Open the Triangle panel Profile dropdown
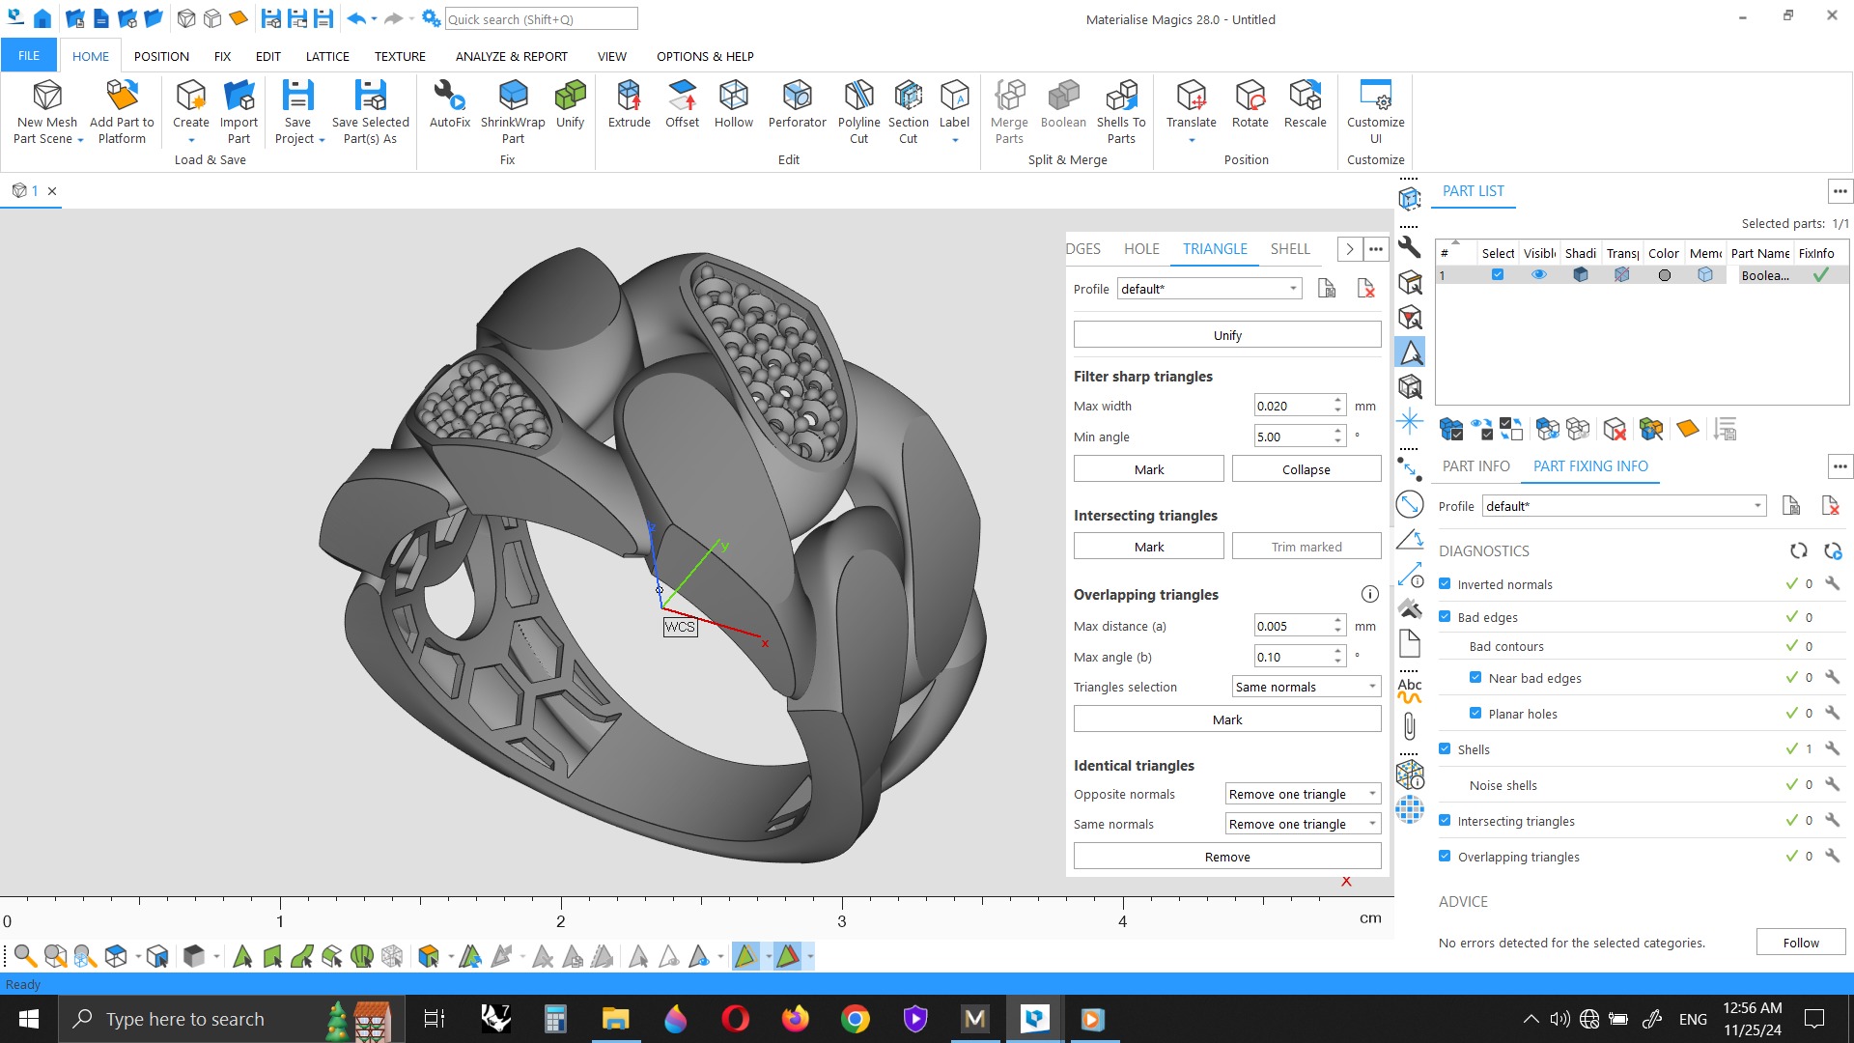 tap(1210, 289)
